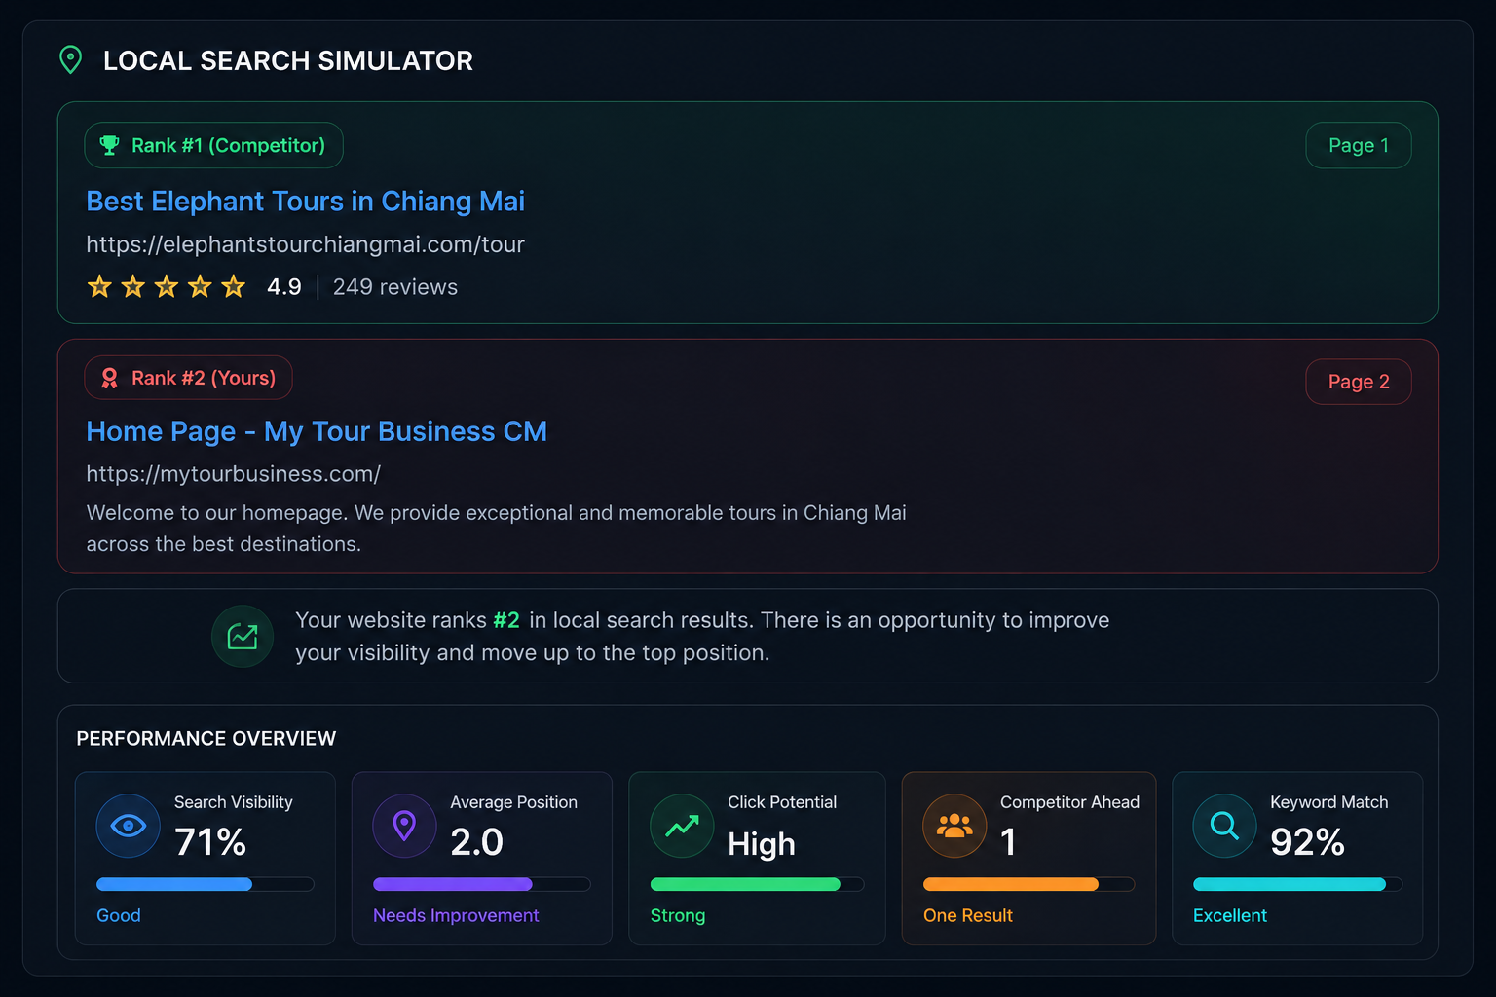This screenshot has height=997, width=1496.
Task: Click the Page 2 badge
Action: [x=1359, y=382]
